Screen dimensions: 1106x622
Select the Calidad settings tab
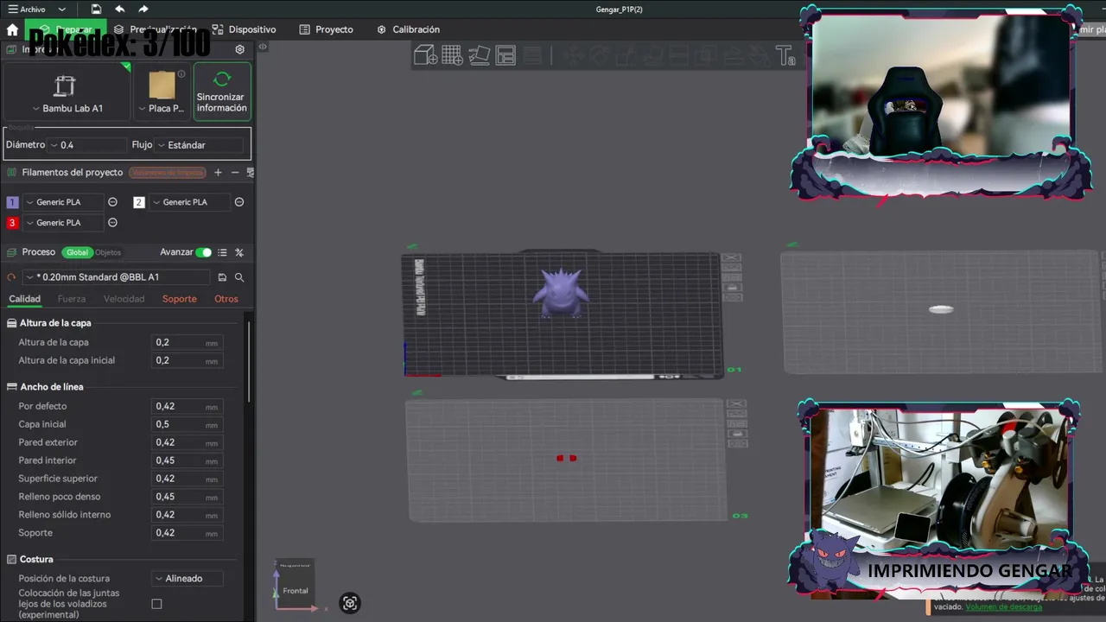click(x=24, y=299)
